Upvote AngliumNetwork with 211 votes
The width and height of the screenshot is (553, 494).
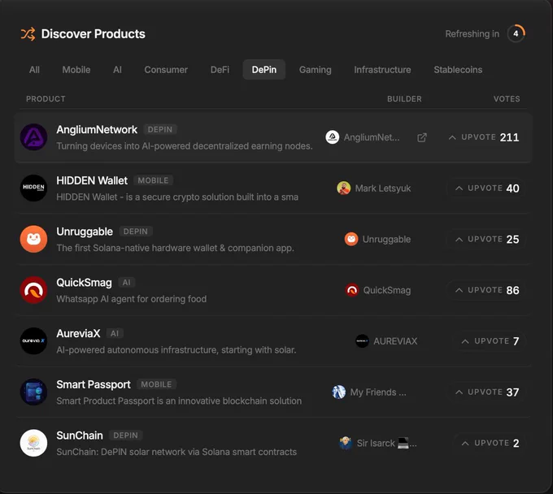[x=484, y=137]
